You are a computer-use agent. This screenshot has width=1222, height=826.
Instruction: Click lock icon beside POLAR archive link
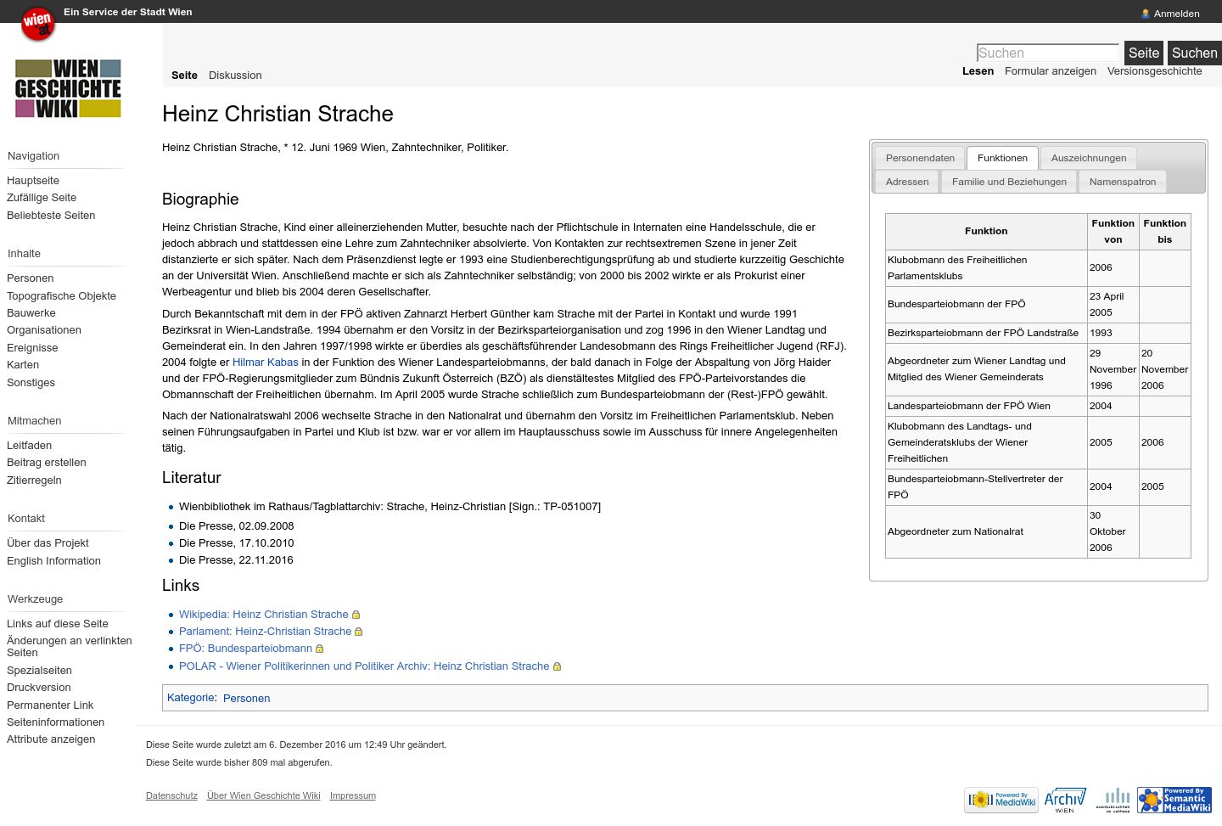558,666
